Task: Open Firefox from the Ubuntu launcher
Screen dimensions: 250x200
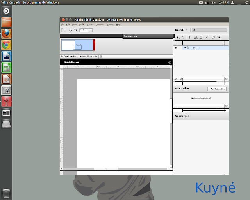Action: (x=6, y=34)
